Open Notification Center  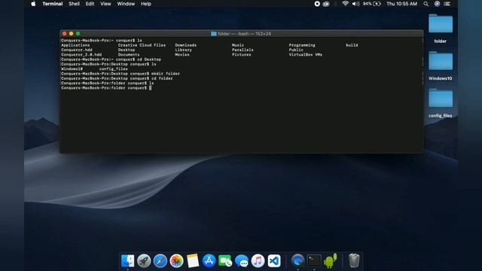tap(447, 4)
